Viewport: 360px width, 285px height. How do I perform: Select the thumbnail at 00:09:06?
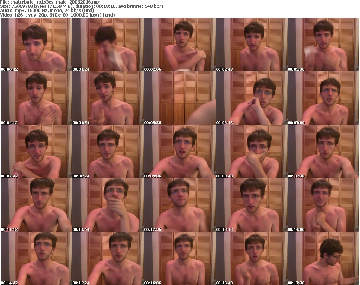point(180,152)
